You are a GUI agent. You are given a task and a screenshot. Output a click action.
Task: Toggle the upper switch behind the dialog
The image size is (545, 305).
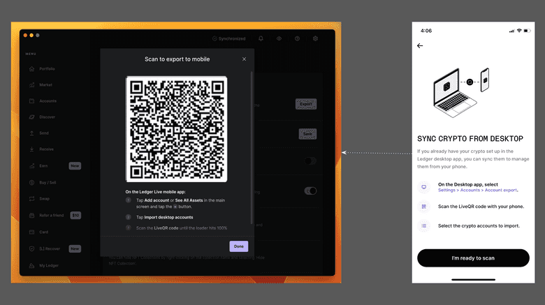coord(310,161)
